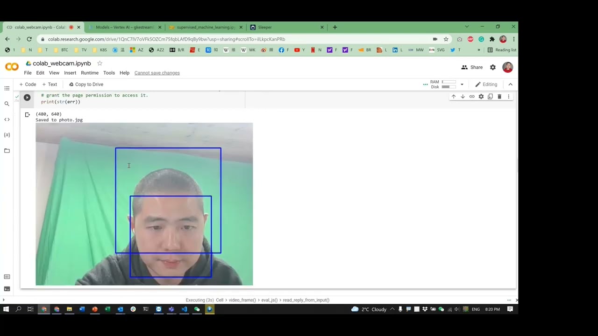Open the File menu

coord(28,73)
